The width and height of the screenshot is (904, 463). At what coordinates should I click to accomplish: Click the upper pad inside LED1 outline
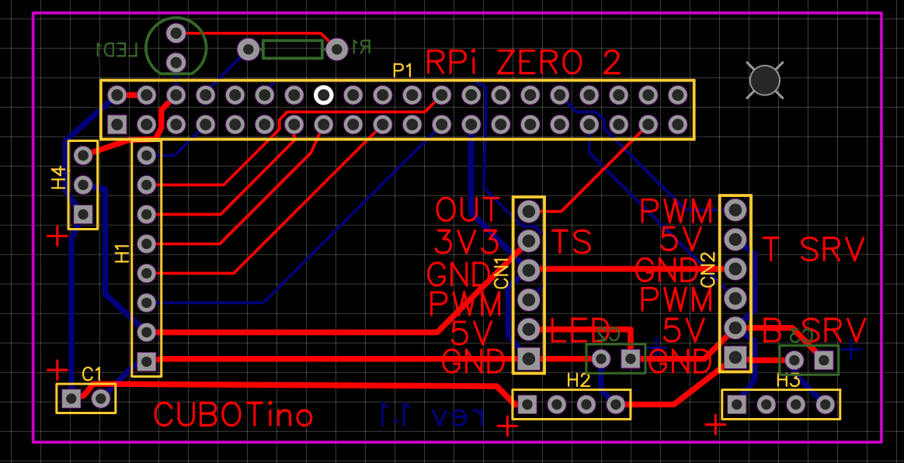[176, 33]
